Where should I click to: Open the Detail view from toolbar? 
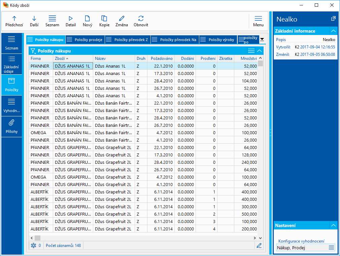70,19
